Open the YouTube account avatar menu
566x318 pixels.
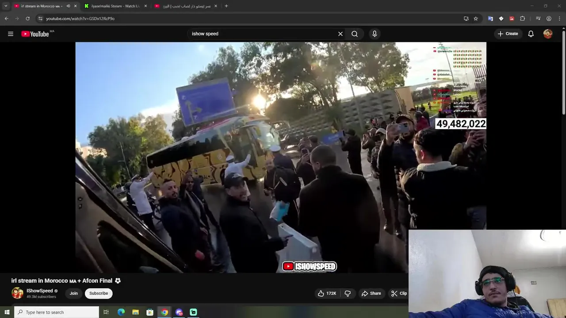tap(548, 34)
